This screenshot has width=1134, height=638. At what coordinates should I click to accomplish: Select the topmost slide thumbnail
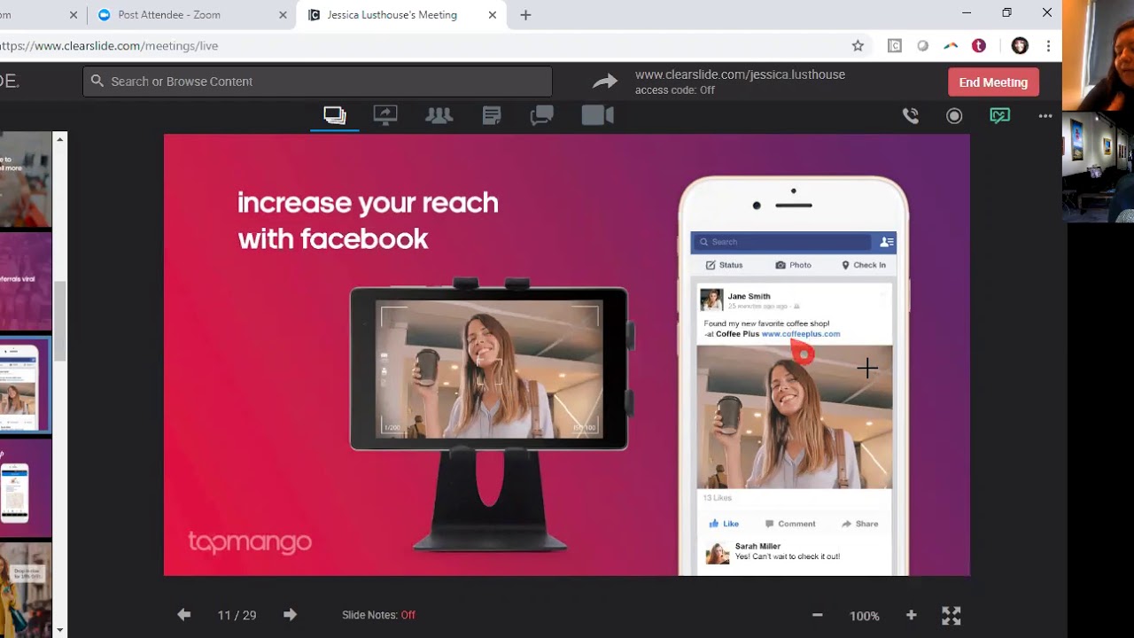click(x=26, y=180)
